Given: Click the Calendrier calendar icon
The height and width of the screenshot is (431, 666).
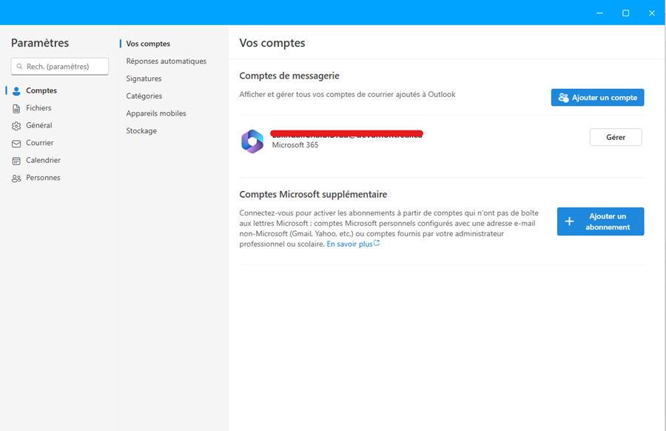Looking at the screenshot, I should (x=16, y=161).
